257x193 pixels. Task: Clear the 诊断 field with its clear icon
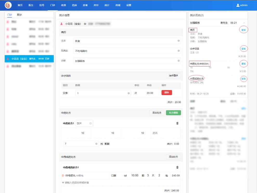click(178, 61)
